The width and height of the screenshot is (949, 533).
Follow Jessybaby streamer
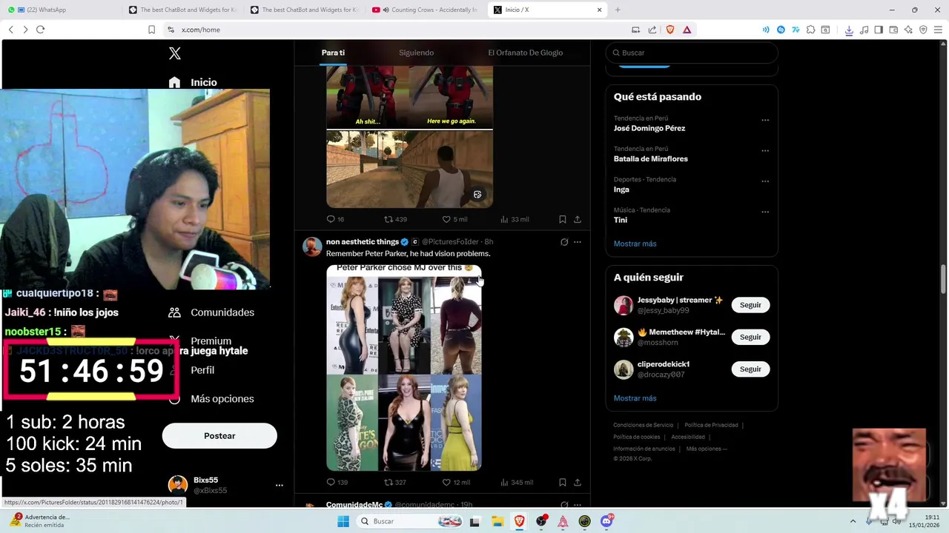(x=750, y=305)
